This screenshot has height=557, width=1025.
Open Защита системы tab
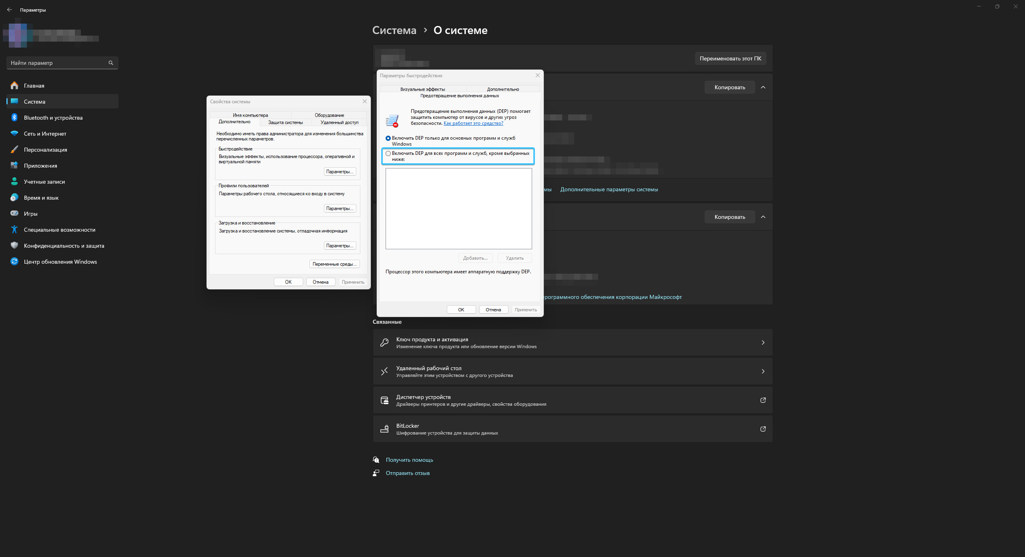(x=285, y=122)
